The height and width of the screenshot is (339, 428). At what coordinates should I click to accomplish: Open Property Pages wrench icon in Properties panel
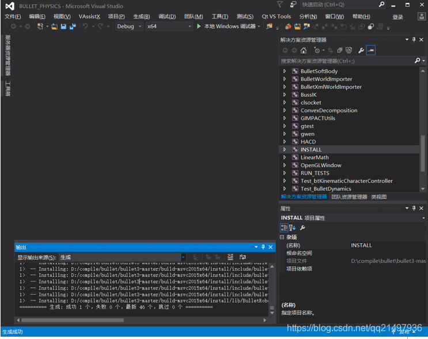(x=302, y=228)
